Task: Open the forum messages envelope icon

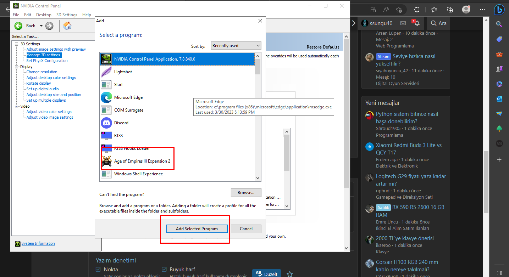Action: (x=403, y=23)
